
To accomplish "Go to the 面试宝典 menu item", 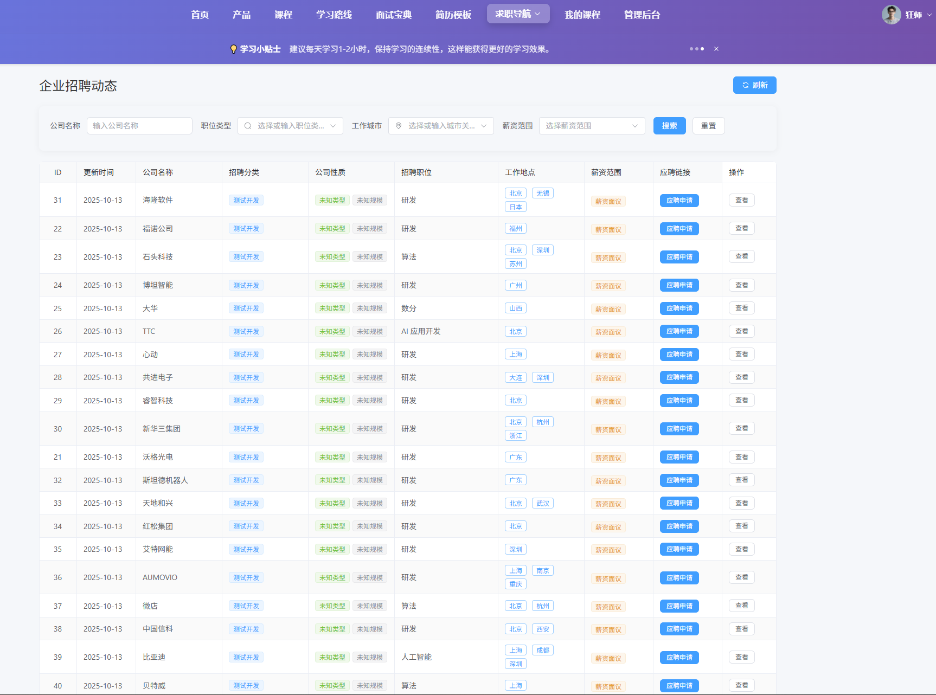I will (x=394, y=15).
